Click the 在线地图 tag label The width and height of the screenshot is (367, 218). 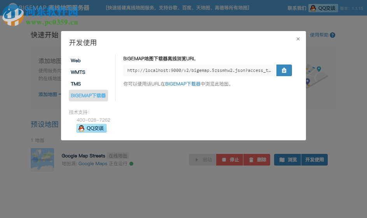coord(118,156)
